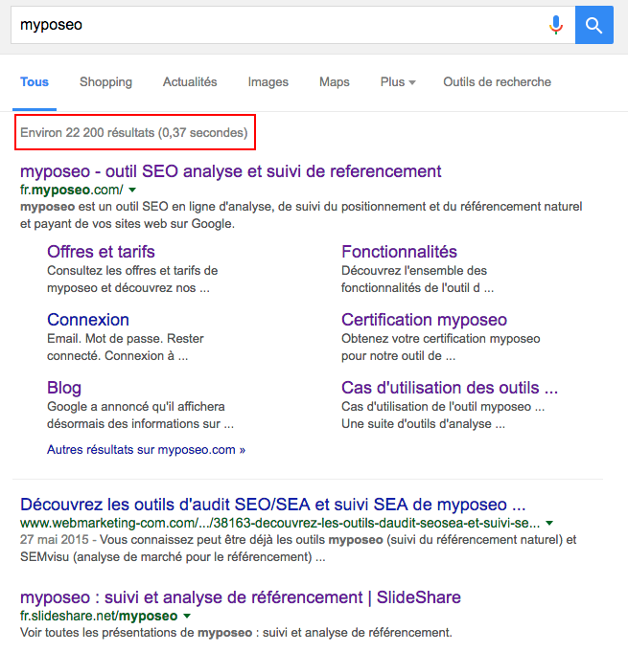Click snippet 'Google a annoncé qu'il affichera'
The image size is (628, 652).
pos(136,406)
